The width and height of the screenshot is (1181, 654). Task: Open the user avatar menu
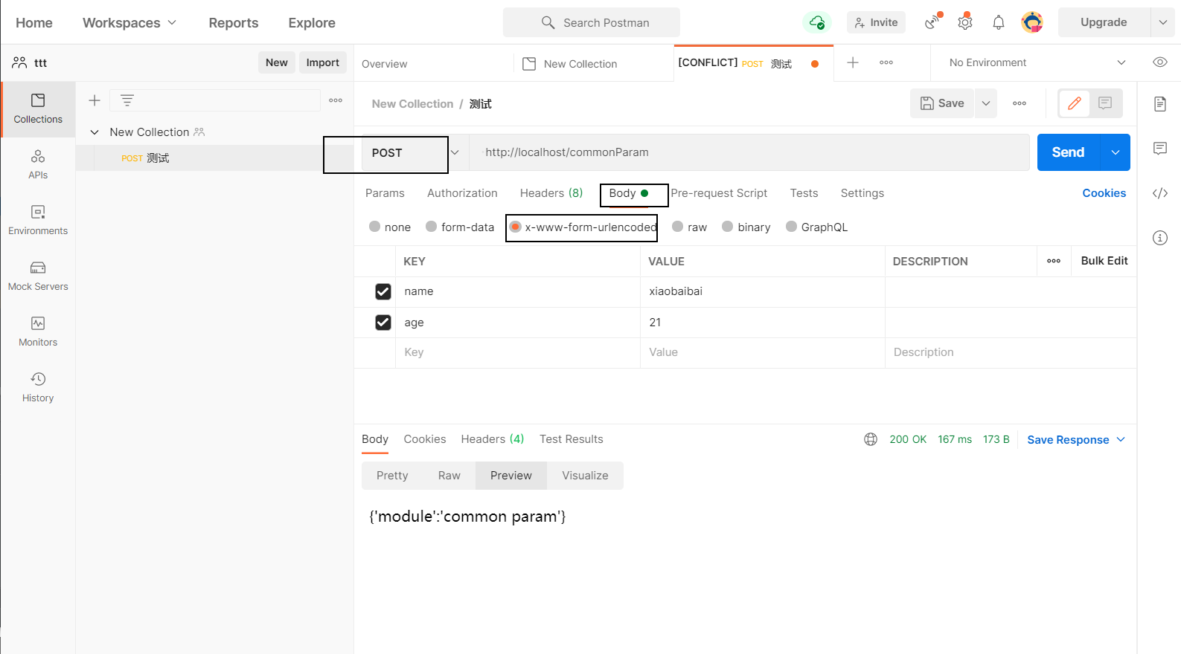[1032, 22]
